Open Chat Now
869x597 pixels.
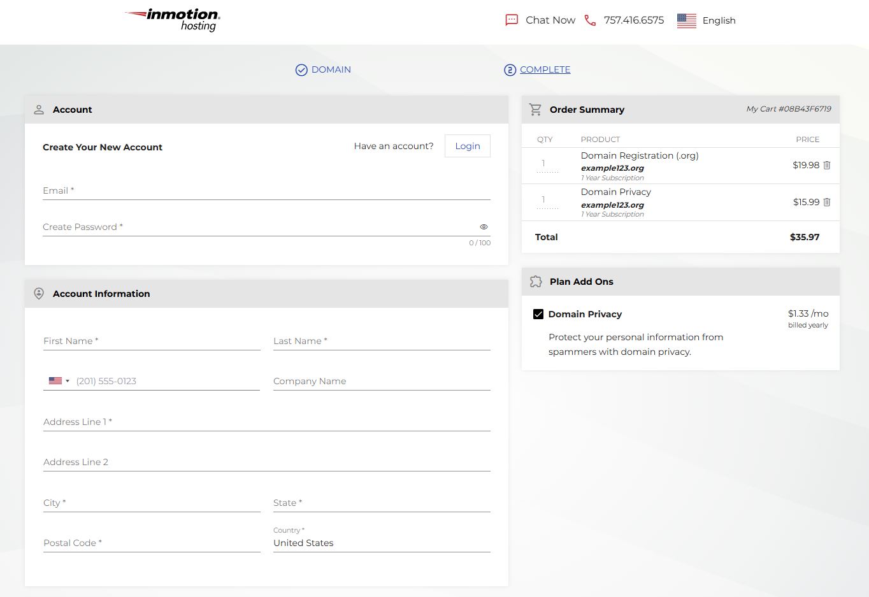click(x=549, y=20)
